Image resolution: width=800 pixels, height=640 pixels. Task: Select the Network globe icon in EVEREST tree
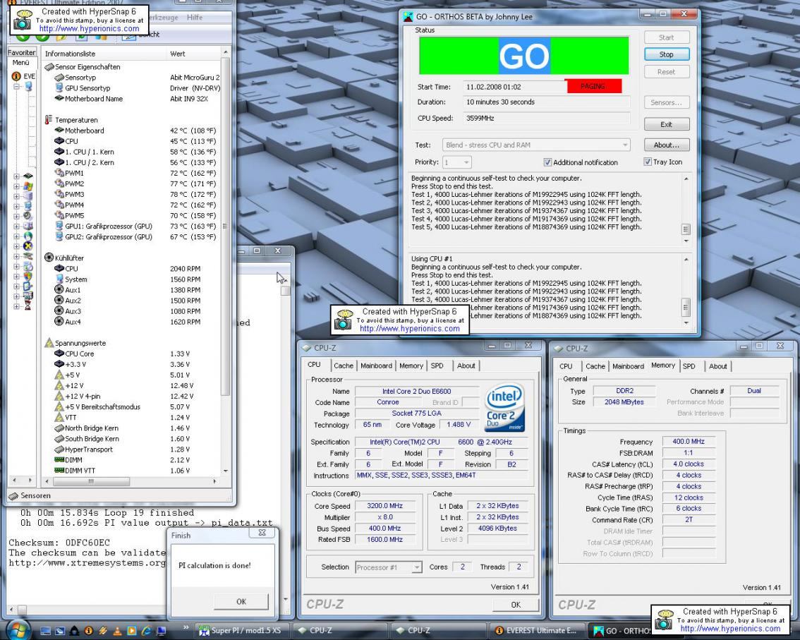click(x=28, y=236)
